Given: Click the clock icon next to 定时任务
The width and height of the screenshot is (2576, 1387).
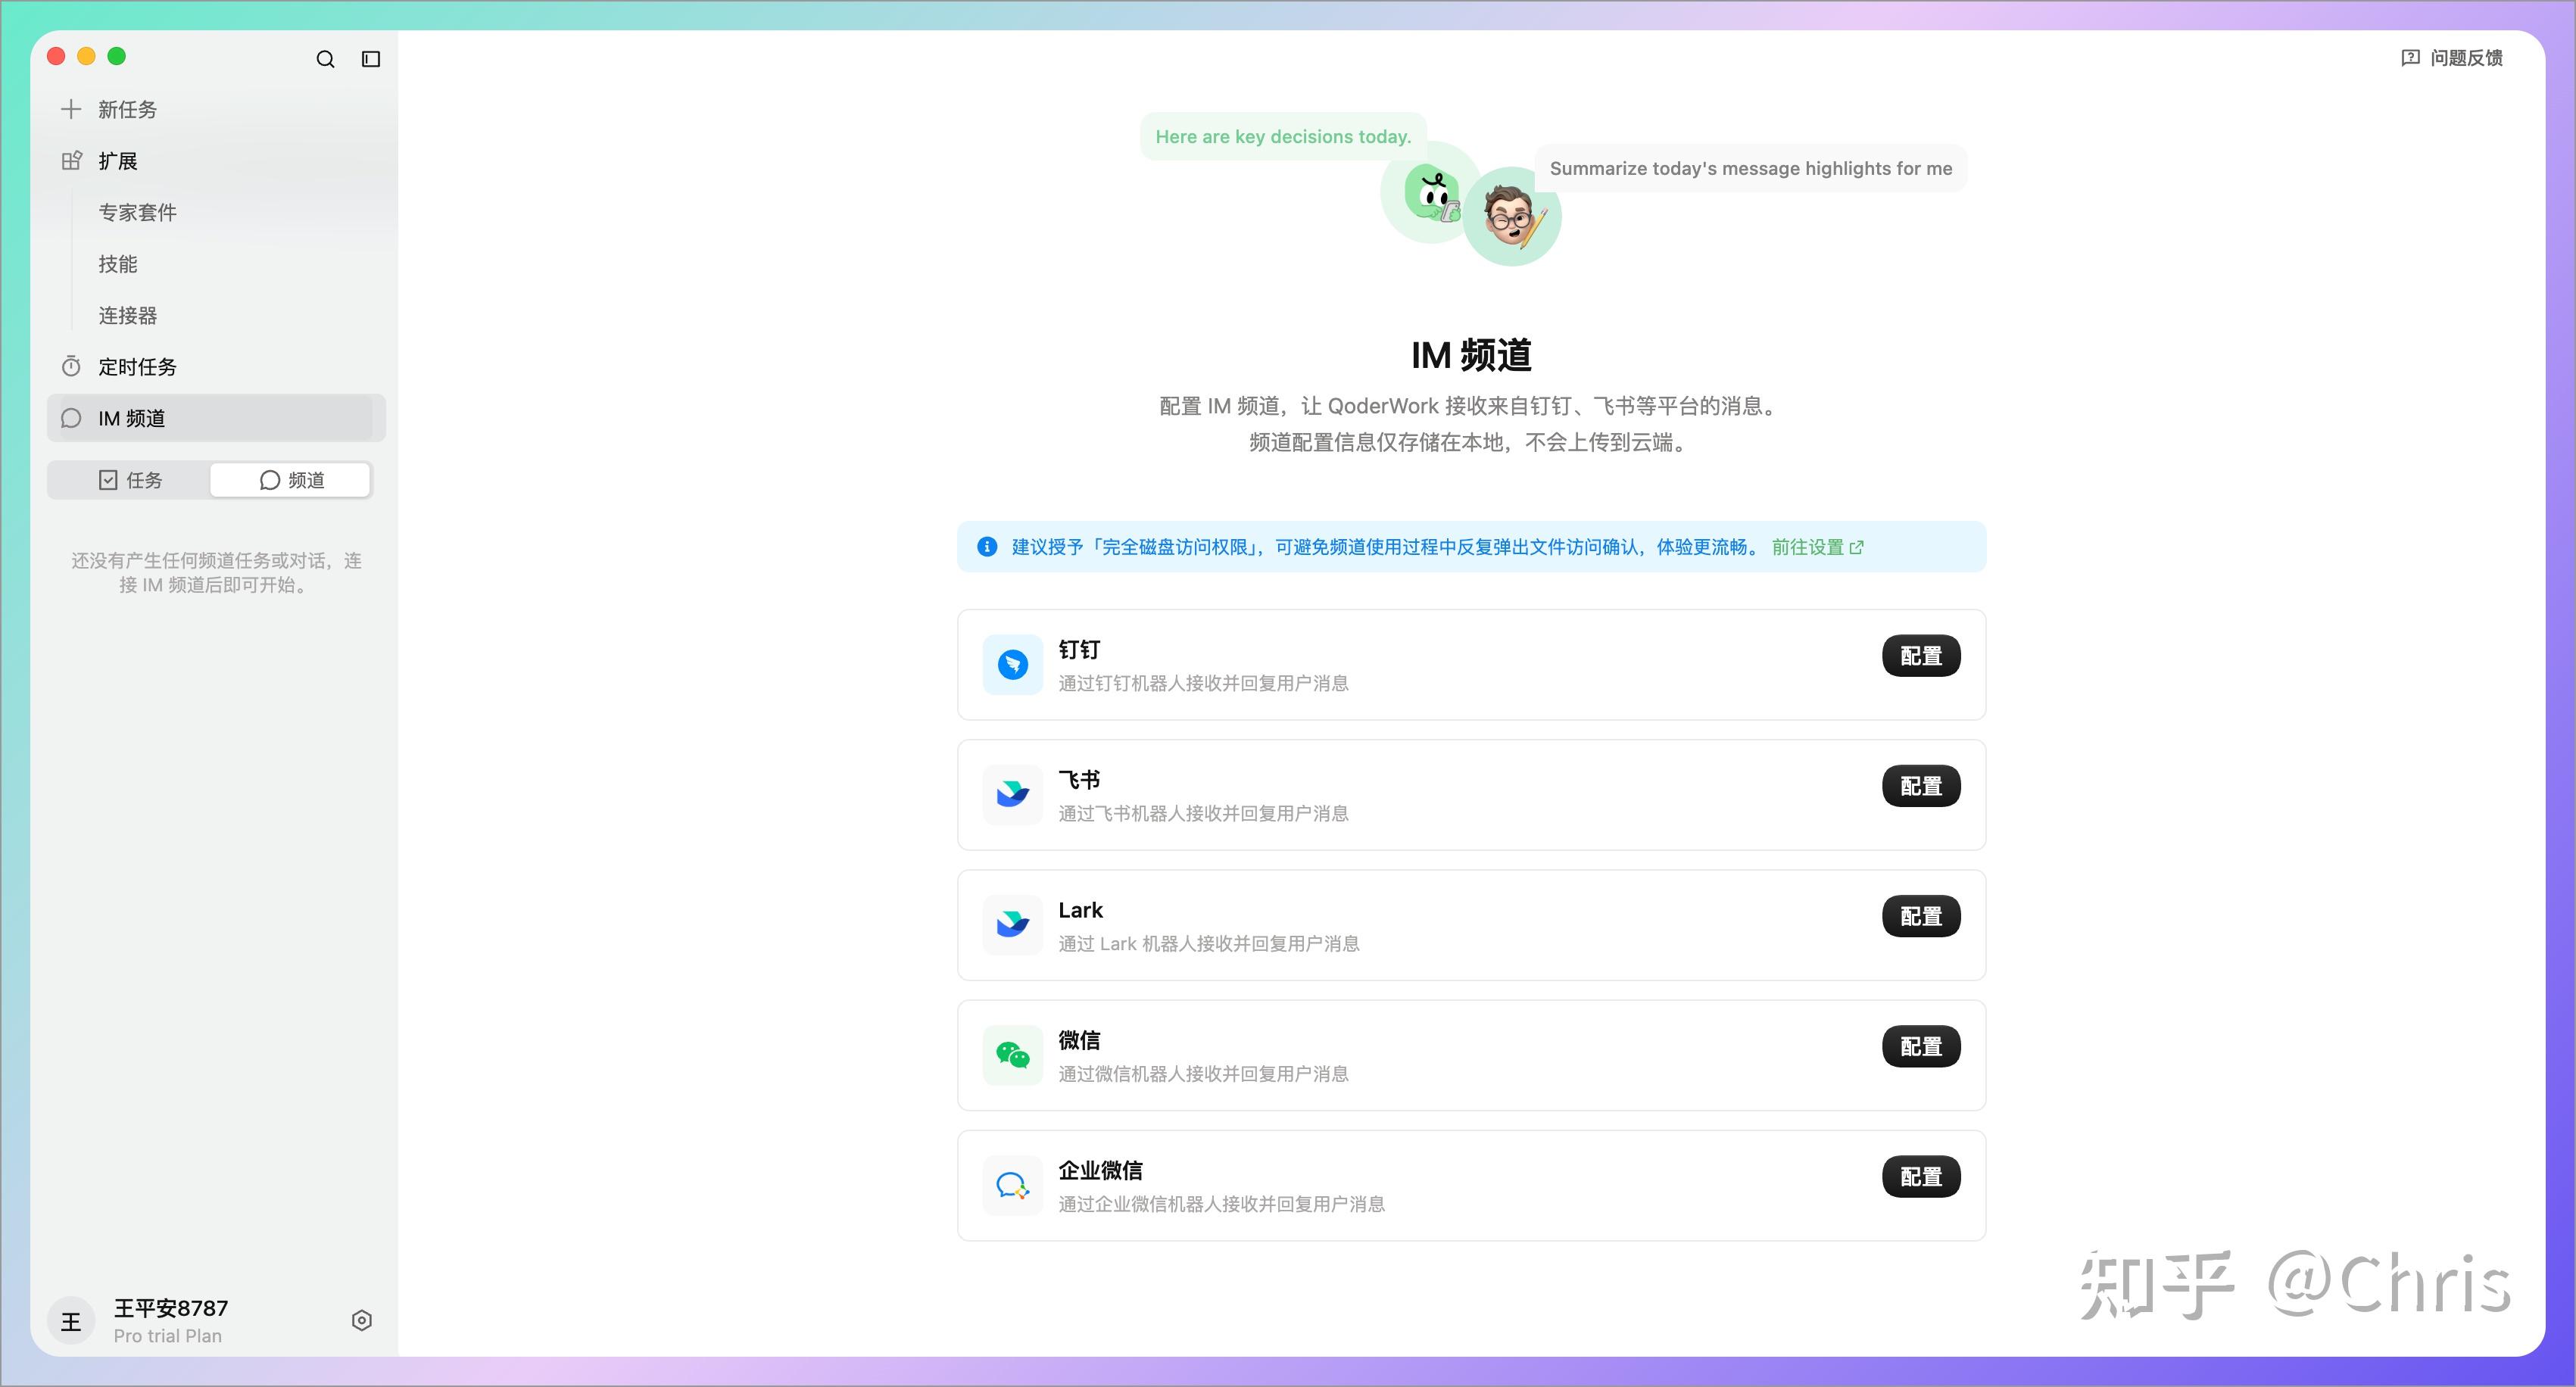Looking at the screenshot, I should click(x=71, y=366).
